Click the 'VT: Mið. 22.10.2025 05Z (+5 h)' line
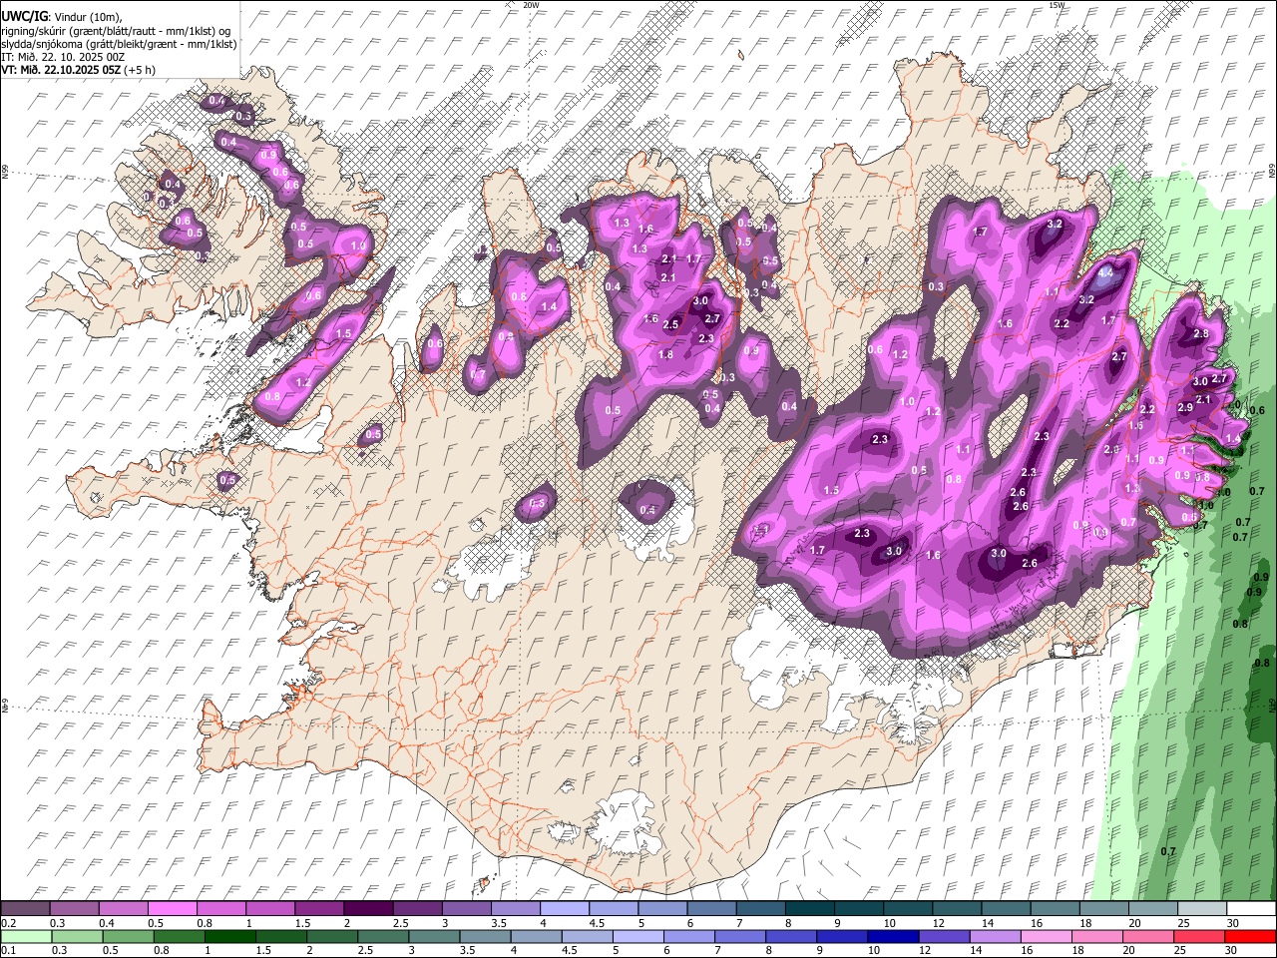The image size is (1277, 958). pos(78,70)
